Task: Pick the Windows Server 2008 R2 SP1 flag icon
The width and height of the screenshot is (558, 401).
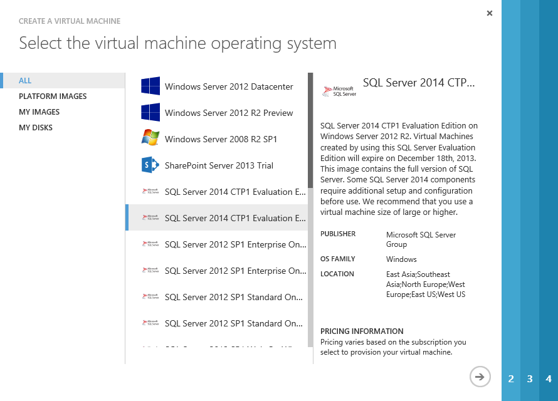Action: (x=150, y=138)
